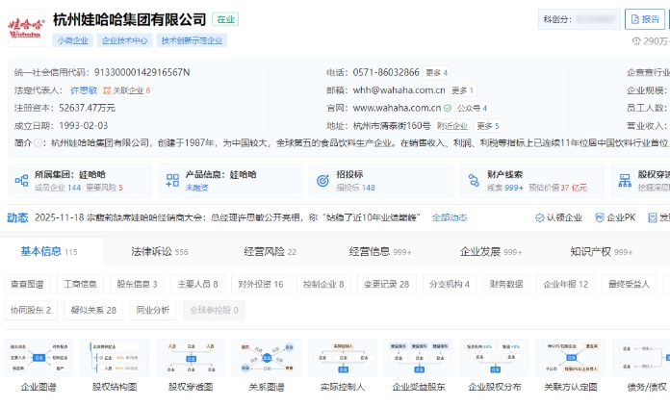Viewport: 670px width, 406px height.
Task: Select the 企业年报 12 sub-tab
Action: 566,284
